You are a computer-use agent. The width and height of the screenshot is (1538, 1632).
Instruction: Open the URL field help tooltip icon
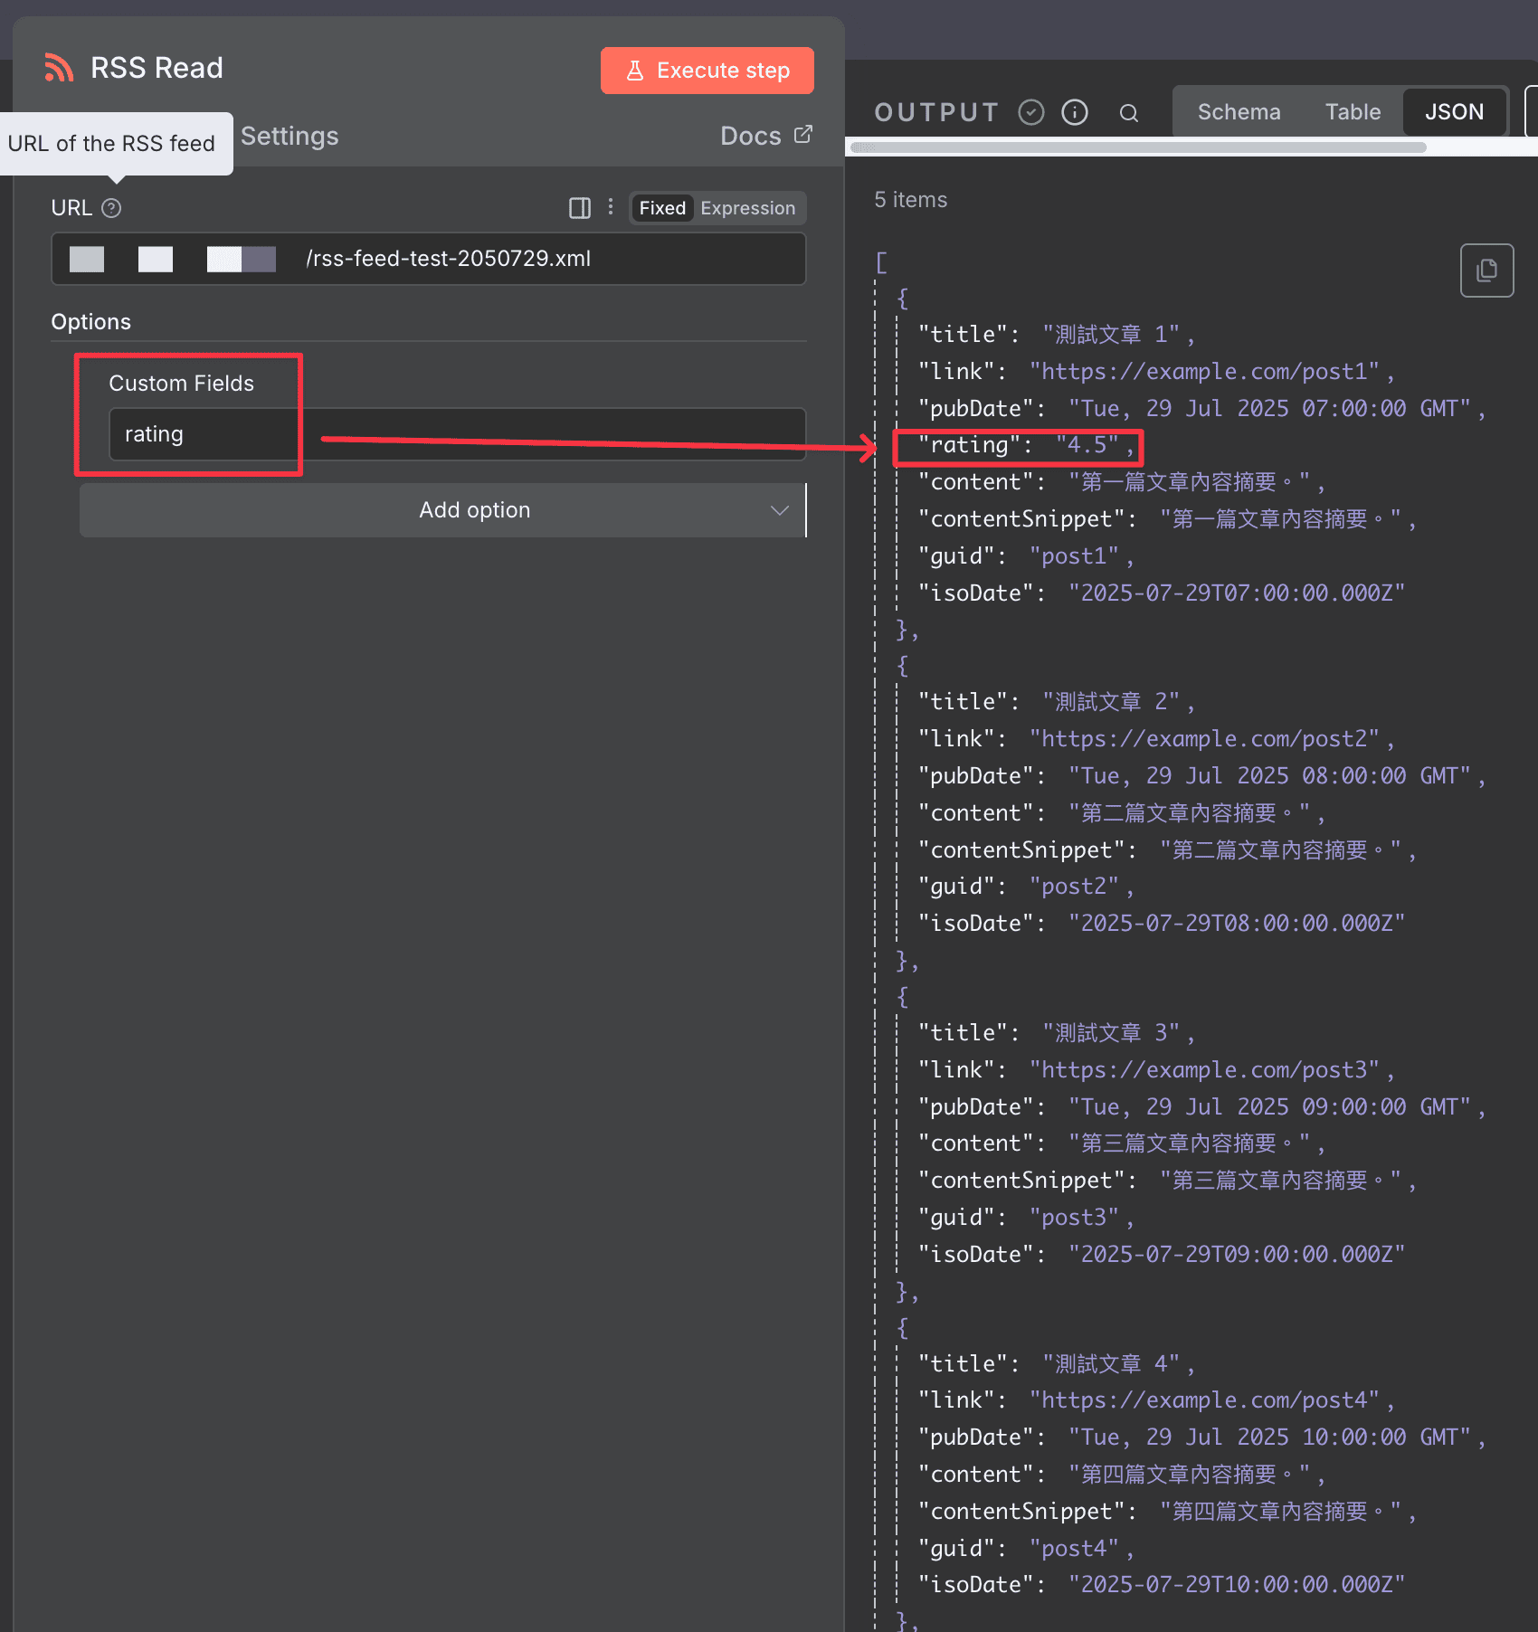111,208
